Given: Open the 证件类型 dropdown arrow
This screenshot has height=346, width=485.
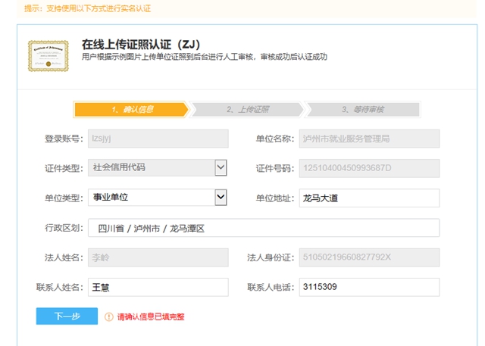Looking at the screenshot, I should (x=221, y=168).
